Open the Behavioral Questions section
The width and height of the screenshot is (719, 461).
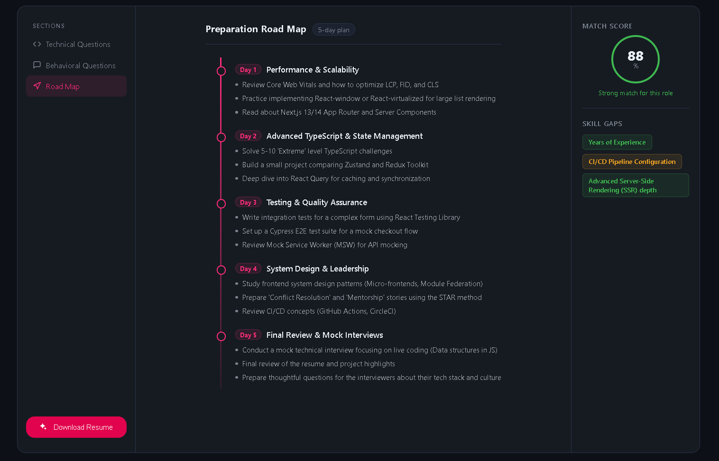[76, 65]
